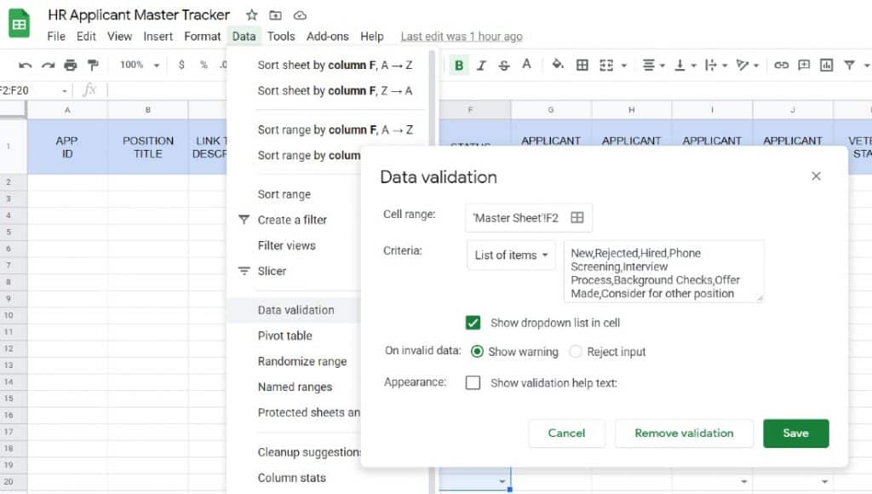Image resolution: width=872 pixels, height=494 pixels.
Task: Click the paint format tool
Action: [x=95, y=65]
